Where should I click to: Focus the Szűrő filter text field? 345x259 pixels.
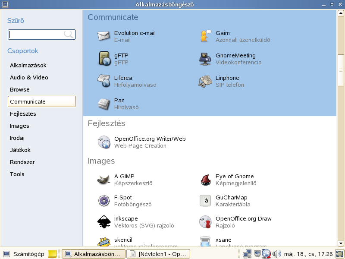(x=42, y=35)
